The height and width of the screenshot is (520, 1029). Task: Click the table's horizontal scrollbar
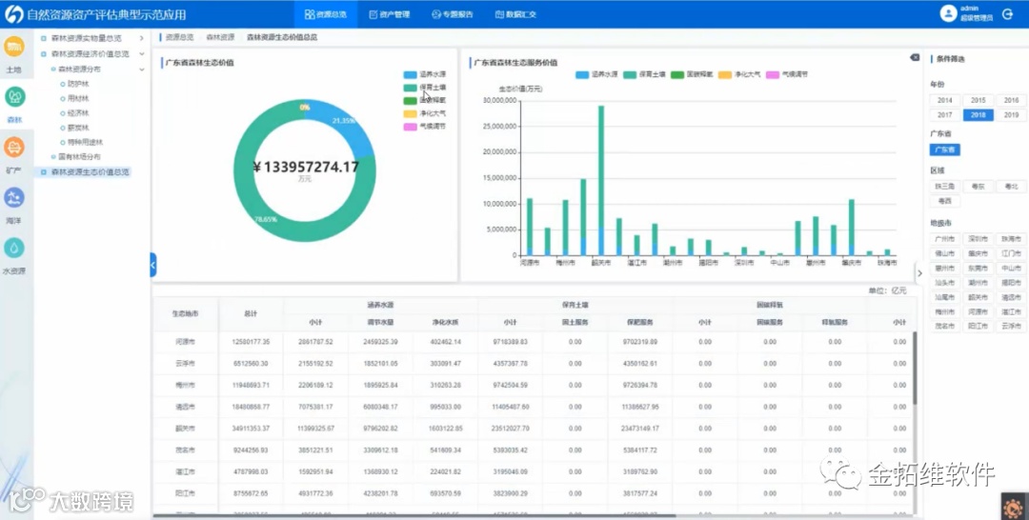414,515
